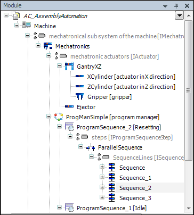Collapse the ProgManSimple node
This screenshot has height=215, width=194.
click(x=48, y=117)
